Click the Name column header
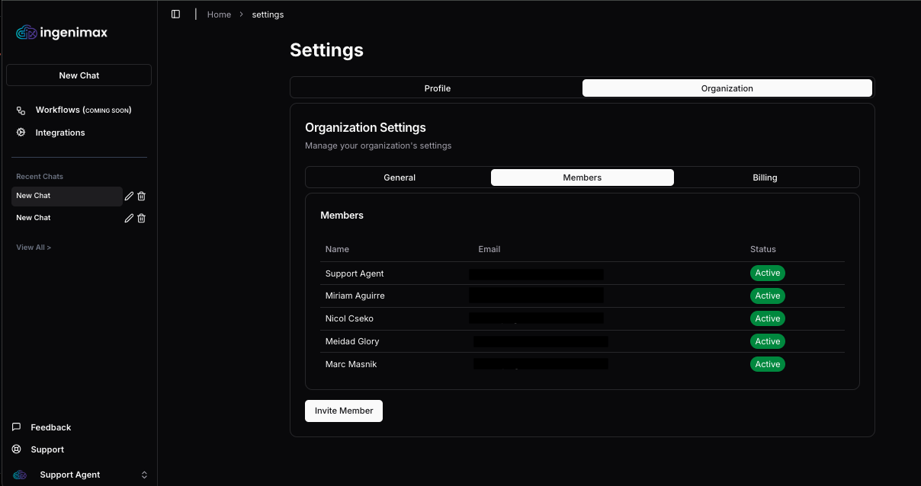This screenshot has width=921, height=486. click(x=337, y=249)
